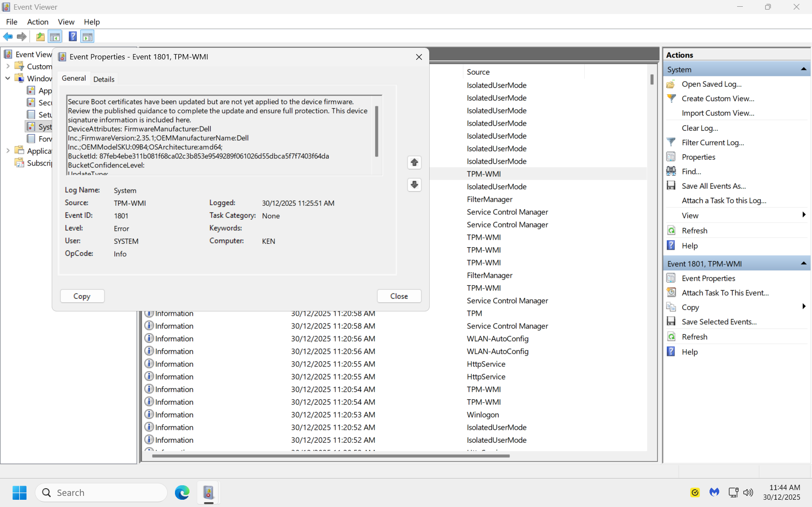This screenshot has width=812, height=507.
Task: Click the Open Saved Log folder icon
Action: (x=670, y=84)
